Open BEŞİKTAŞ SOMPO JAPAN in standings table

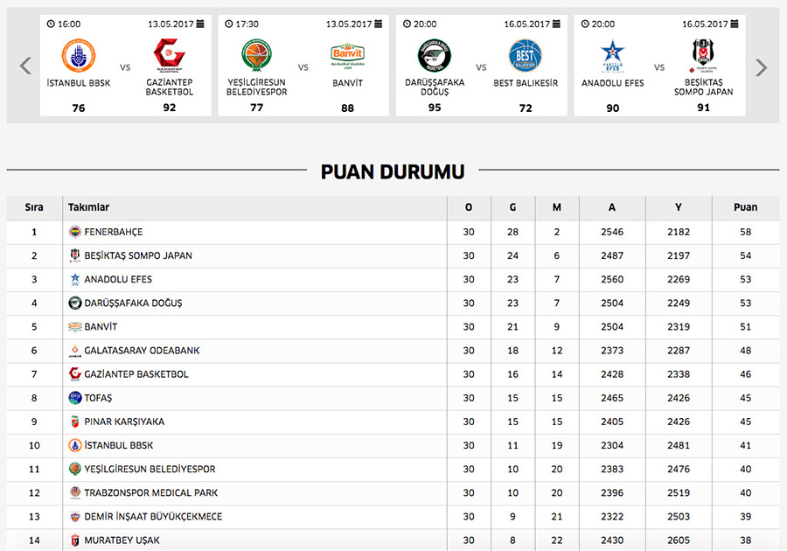click(138, 255)
